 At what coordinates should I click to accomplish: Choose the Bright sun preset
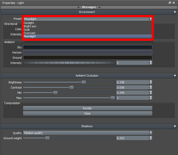point(88,26)
